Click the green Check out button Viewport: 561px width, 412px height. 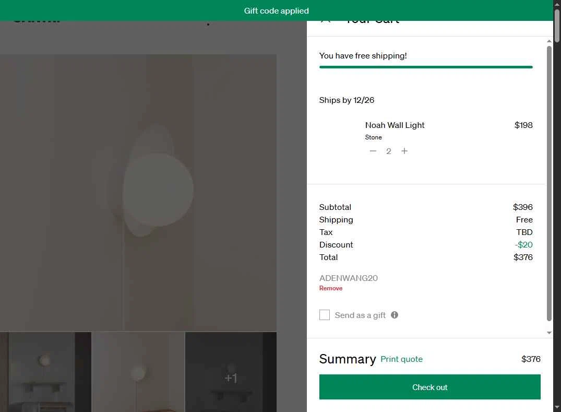(x=429, y=387)
